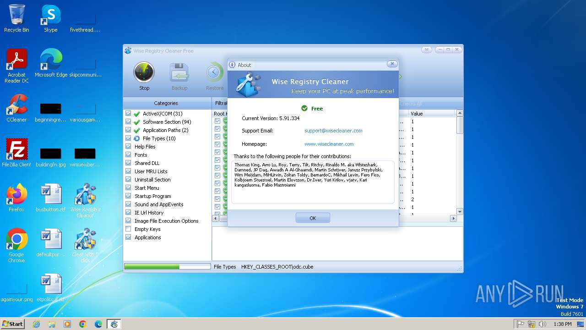Screen dimensions: 586x330
Task: Click the File Explorer taskbar icon
Action: [x=52, y=324]
